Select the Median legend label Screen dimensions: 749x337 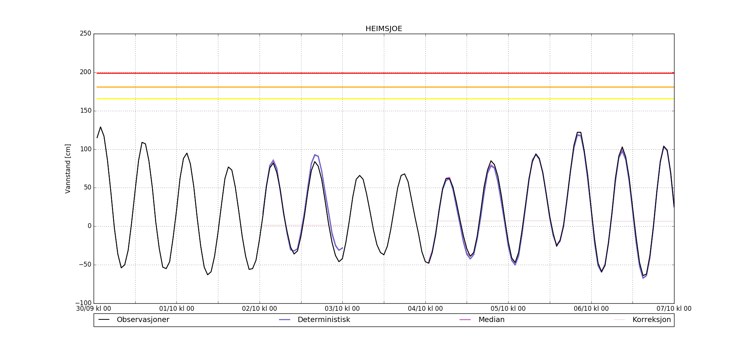tap(491, 320)
